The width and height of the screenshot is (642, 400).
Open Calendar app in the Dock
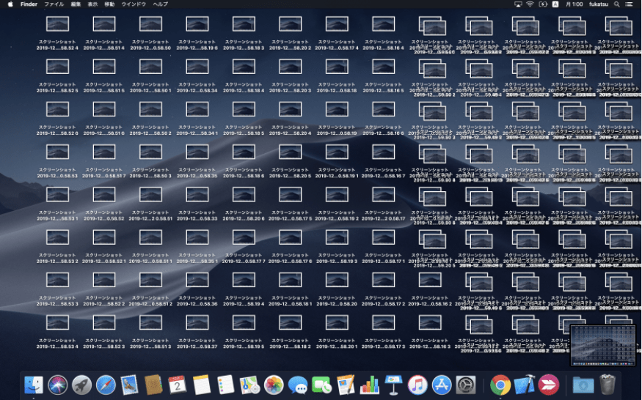(177, 385)
